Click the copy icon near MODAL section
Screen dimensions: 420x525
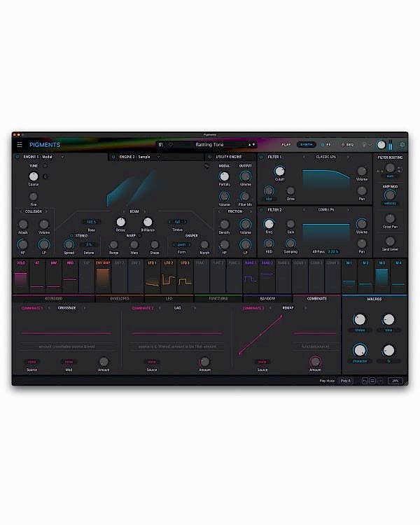(206, 166)
